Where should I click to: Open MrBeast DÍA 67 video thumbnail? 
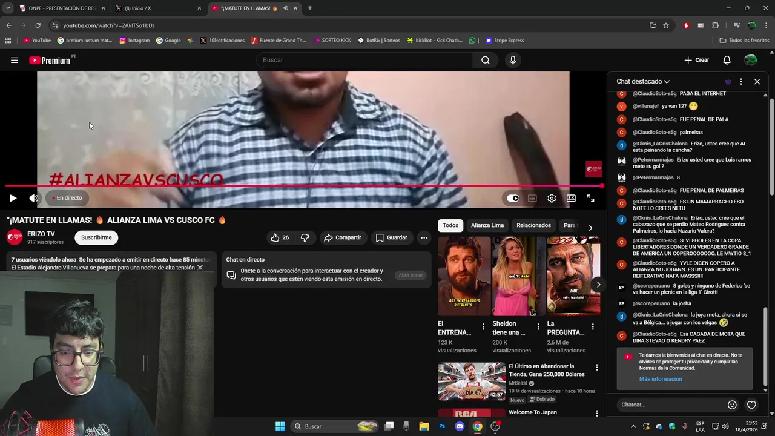pyautogui.click(x=472, y=381)
